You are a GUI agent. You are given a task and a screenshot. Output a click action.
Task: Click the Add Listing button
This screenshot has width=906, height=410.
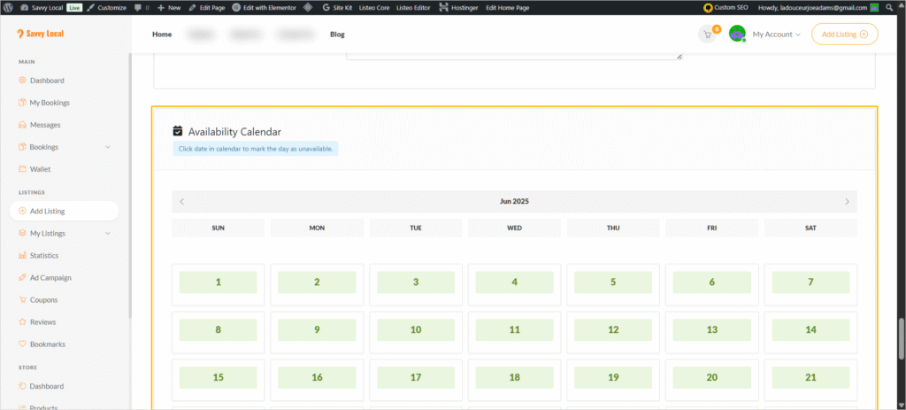click(844, 35)
